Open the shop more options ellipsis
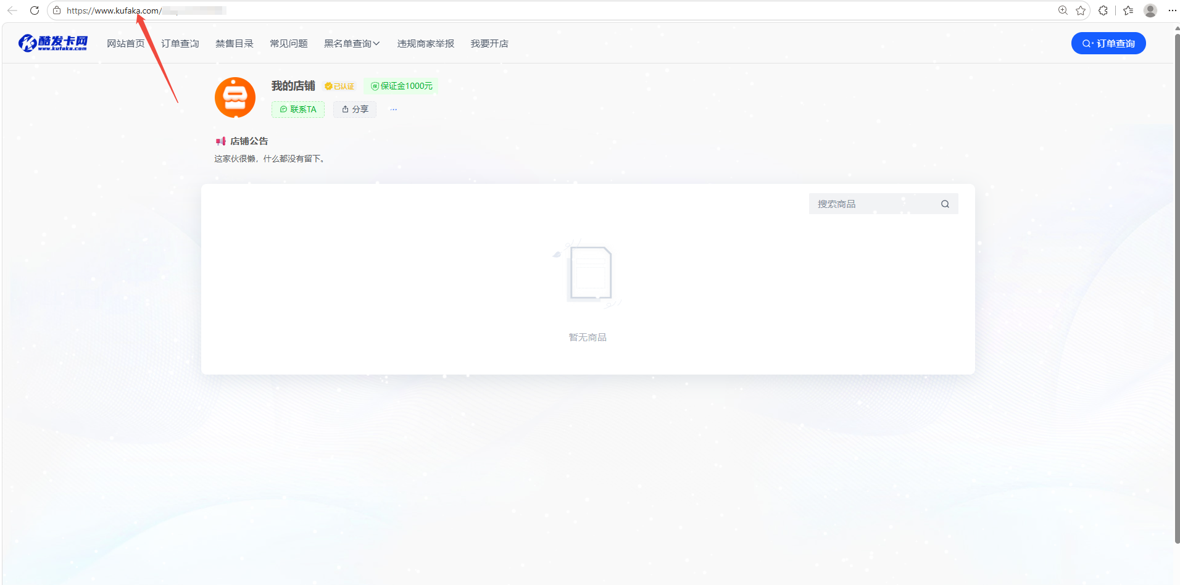Screen dimensions: 1180x585 point(394,109)
